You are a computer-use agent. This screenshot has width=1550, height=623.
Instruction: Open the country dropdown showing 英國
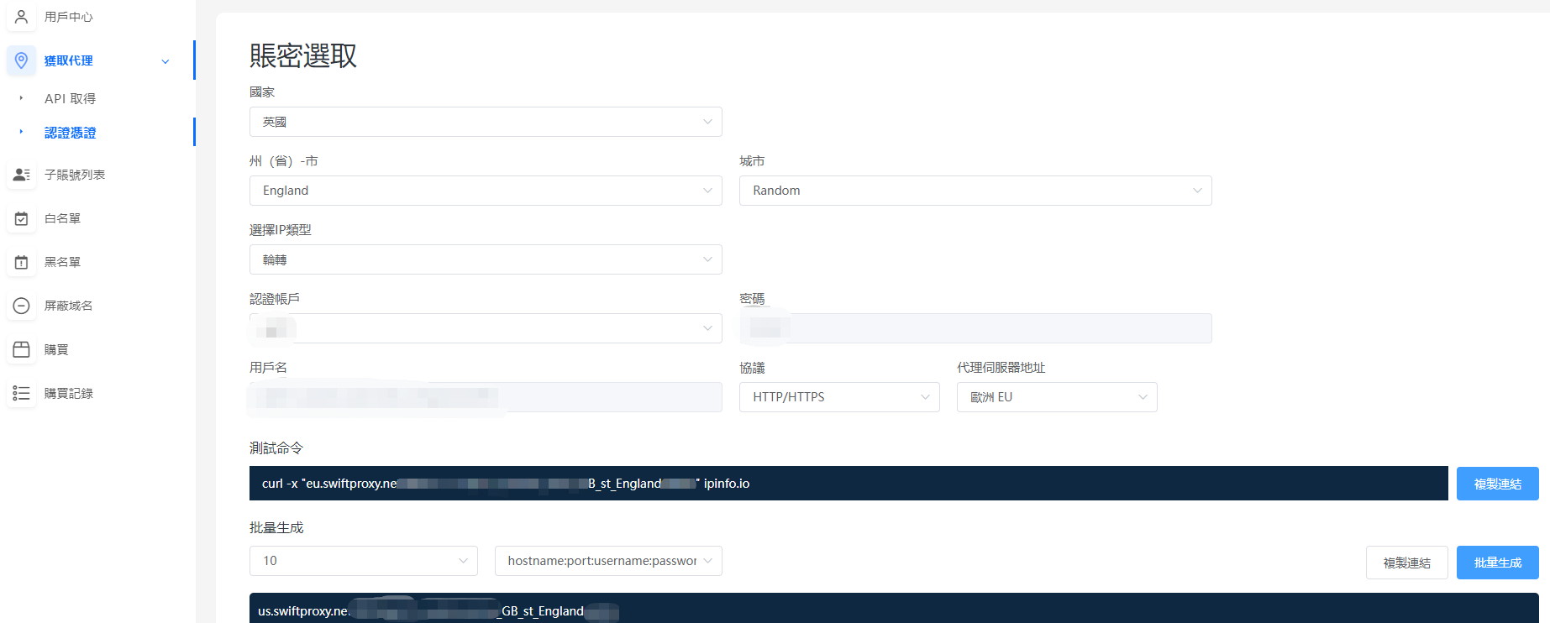[486, 122]
